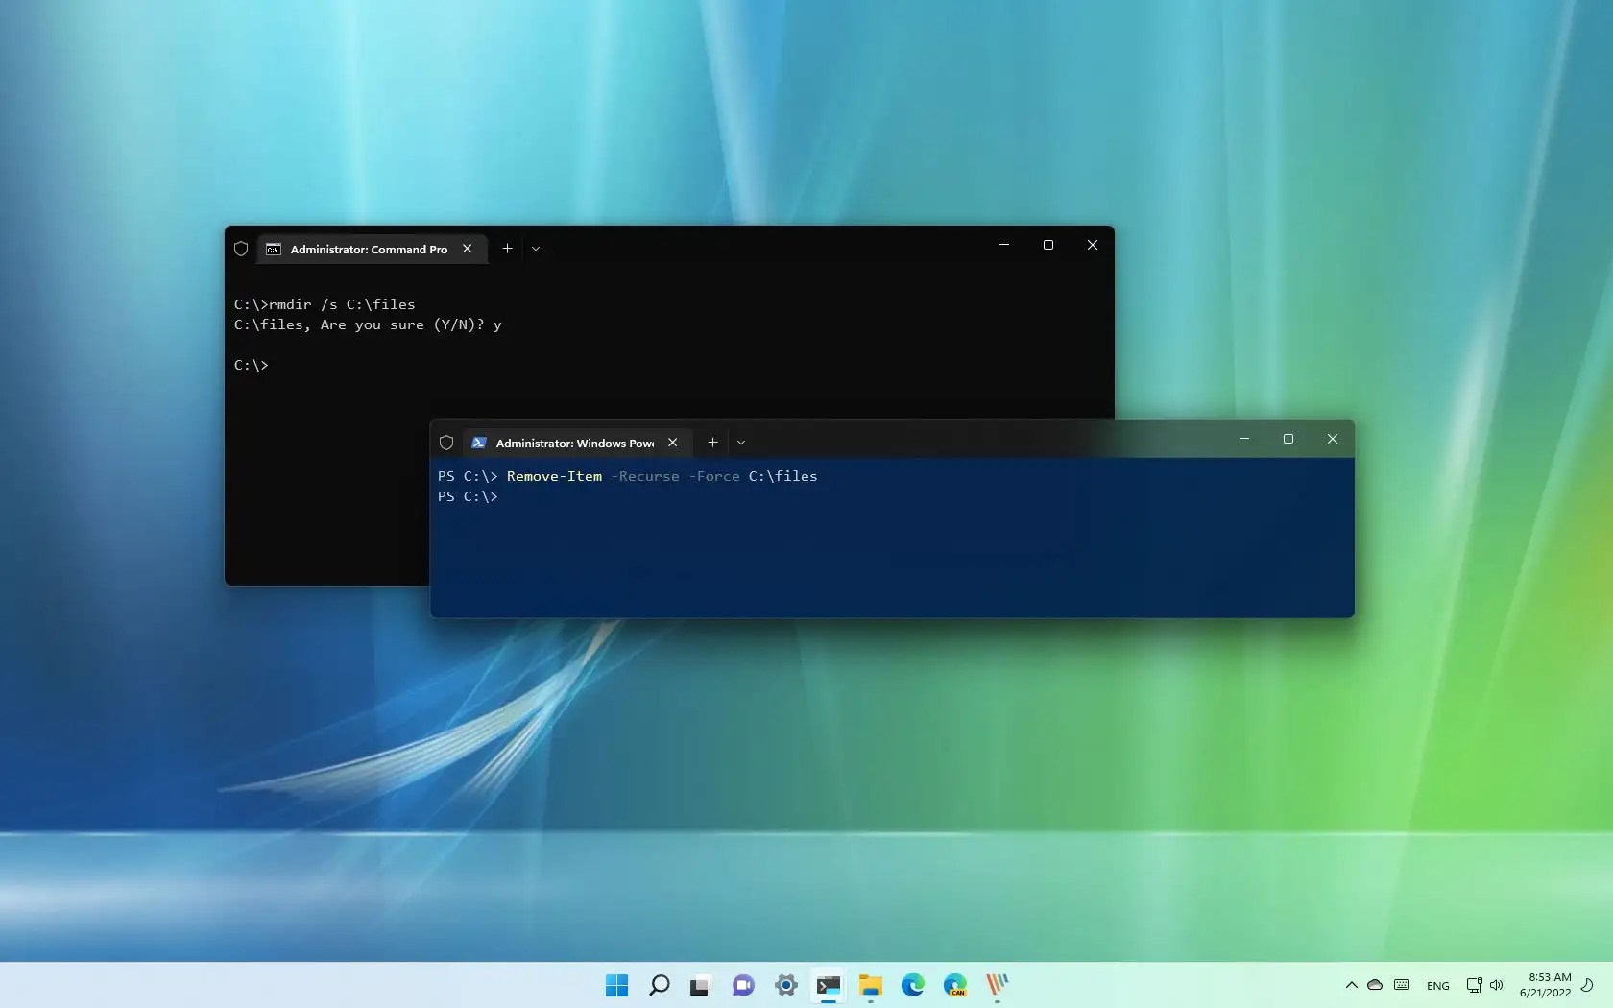Open File Explorer from the taskbar

pyautogui.click(x=871, y=986)
